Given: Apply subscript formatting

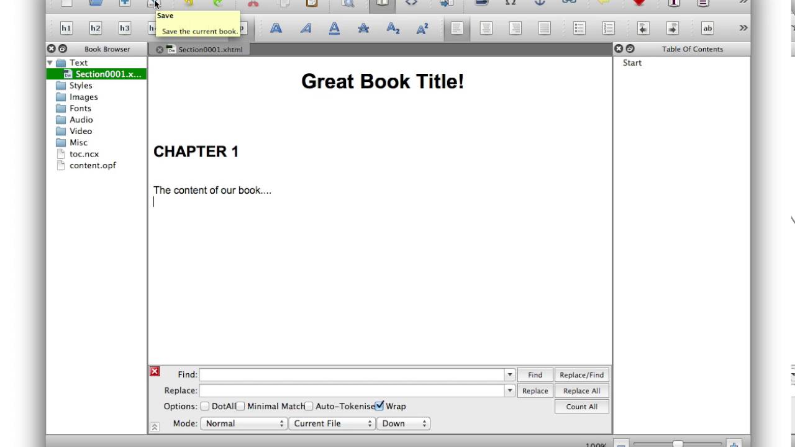Looking at the screenshot, I should point(393,28).
